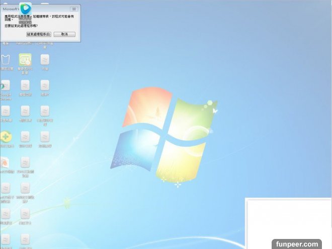Click the generic icon right of the green plus icon
Viewport: 332px width, 249px height.
click(25, 137)
